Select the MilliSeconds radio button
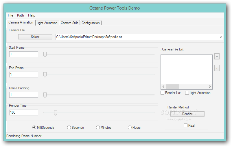232x147 pixels. coord(34,128)
